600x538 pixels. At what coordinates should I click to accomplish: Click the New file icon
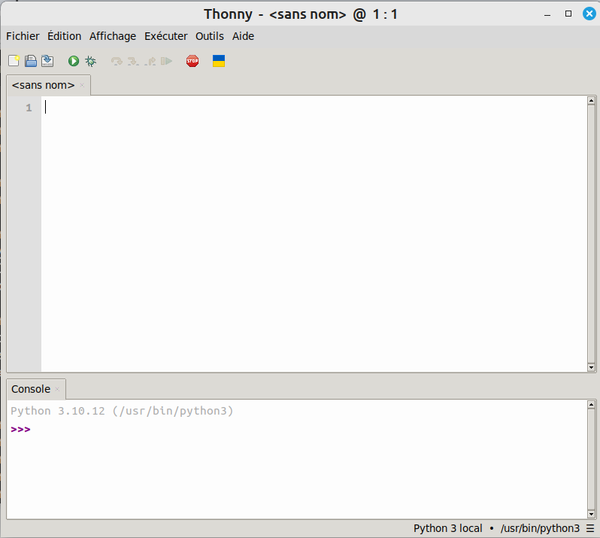click(x=14, y=61)
